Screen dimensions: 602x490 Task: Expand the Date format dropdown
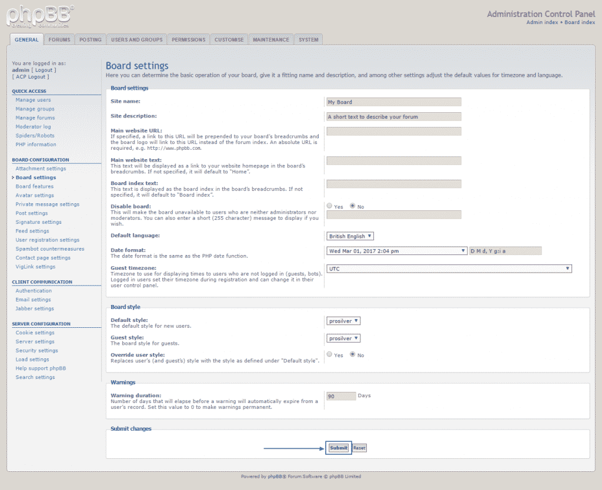click(x=397, y=251)
